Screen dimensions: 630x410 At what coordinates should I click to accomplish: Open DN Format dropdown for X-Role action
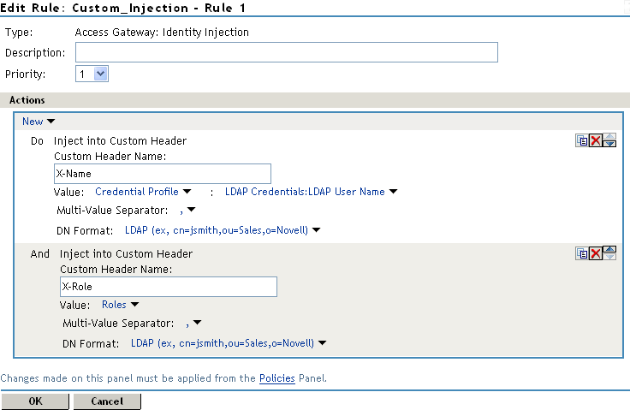(229, 343)
